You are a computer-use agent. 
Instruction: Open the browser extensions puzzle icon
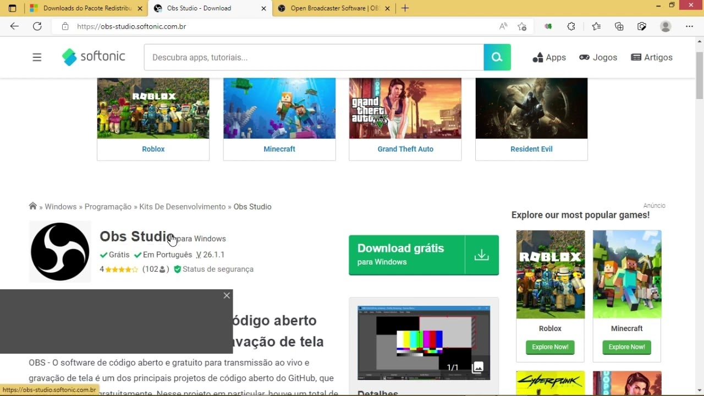(x=571, y=26)
